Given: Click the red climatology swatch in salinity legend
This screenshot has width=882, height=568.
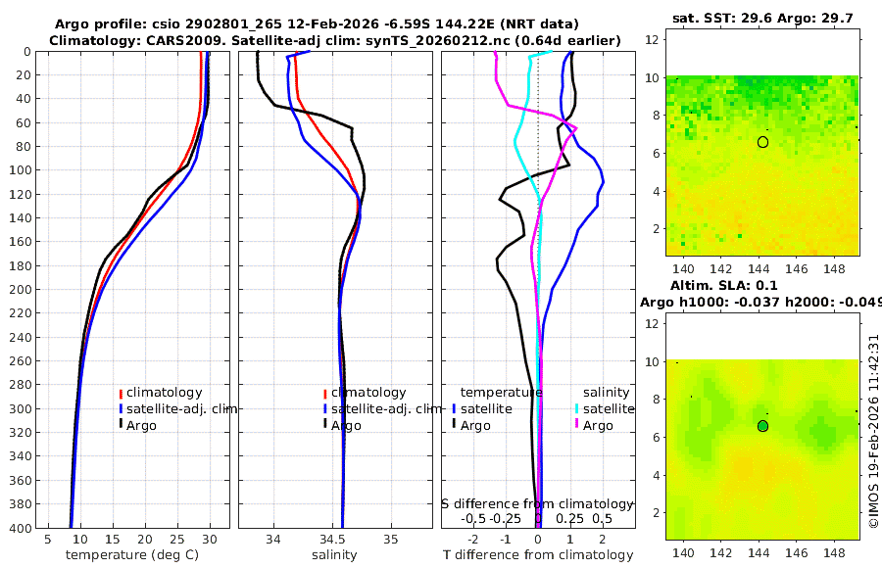Looking at the screenshot, I should tap(324, 394).
